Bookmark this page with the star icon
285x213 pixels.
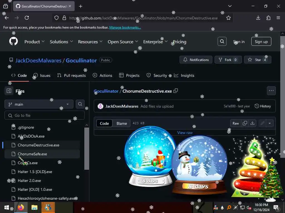[x=228, y=18]
